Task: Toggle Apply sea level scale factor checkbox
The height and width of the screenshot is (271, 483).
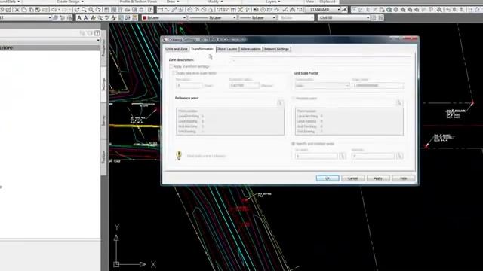Action: (x=174, y=73)
